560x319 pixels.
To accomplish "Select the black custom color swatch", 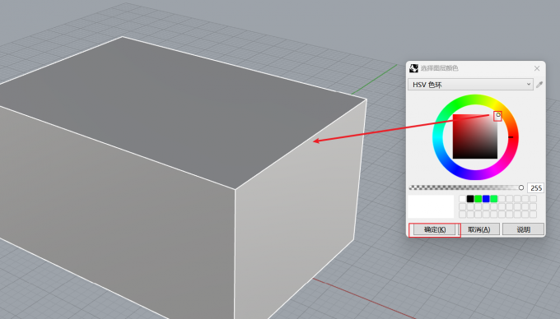I will click(x=470, y=198).
